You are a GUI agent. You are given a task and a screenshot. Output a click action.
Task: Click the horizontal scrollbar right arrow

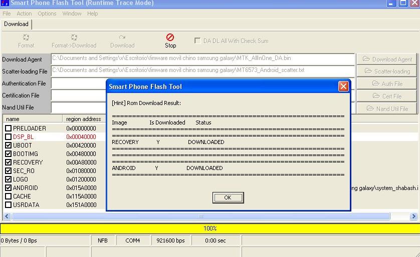413,216
